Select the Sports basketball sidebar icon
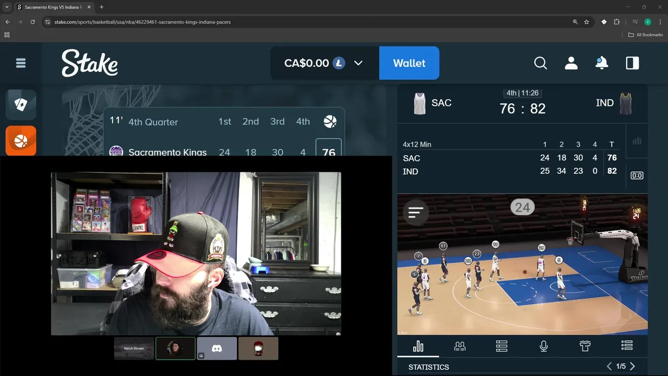668x376 pixels. click(x=21, y=140)
